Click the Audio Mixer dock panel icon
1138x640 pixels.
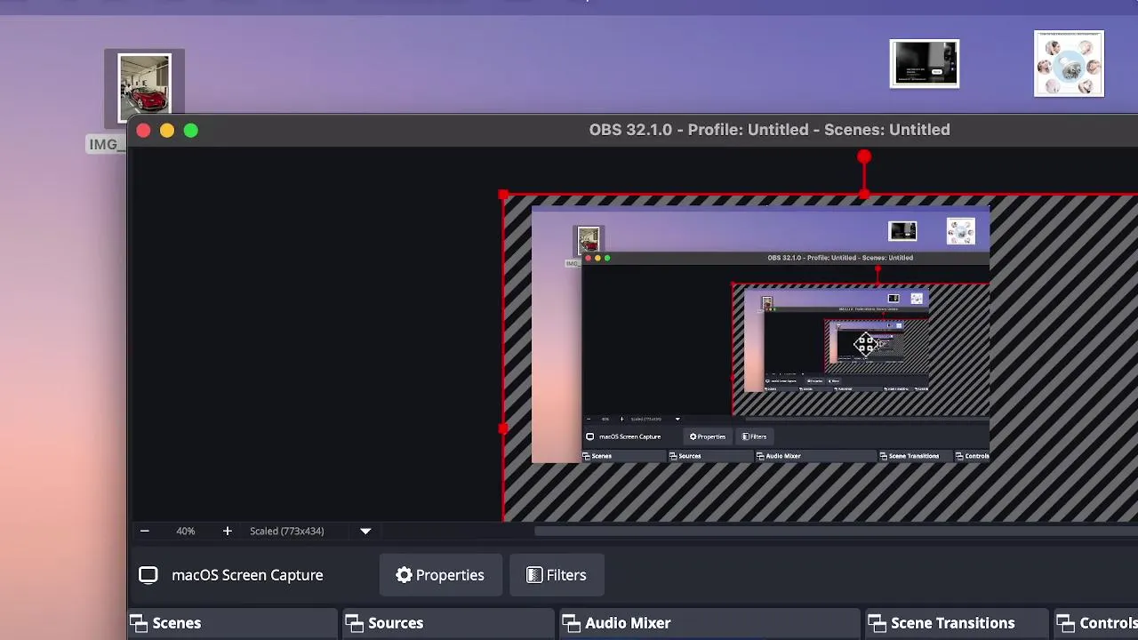[571, 623]
